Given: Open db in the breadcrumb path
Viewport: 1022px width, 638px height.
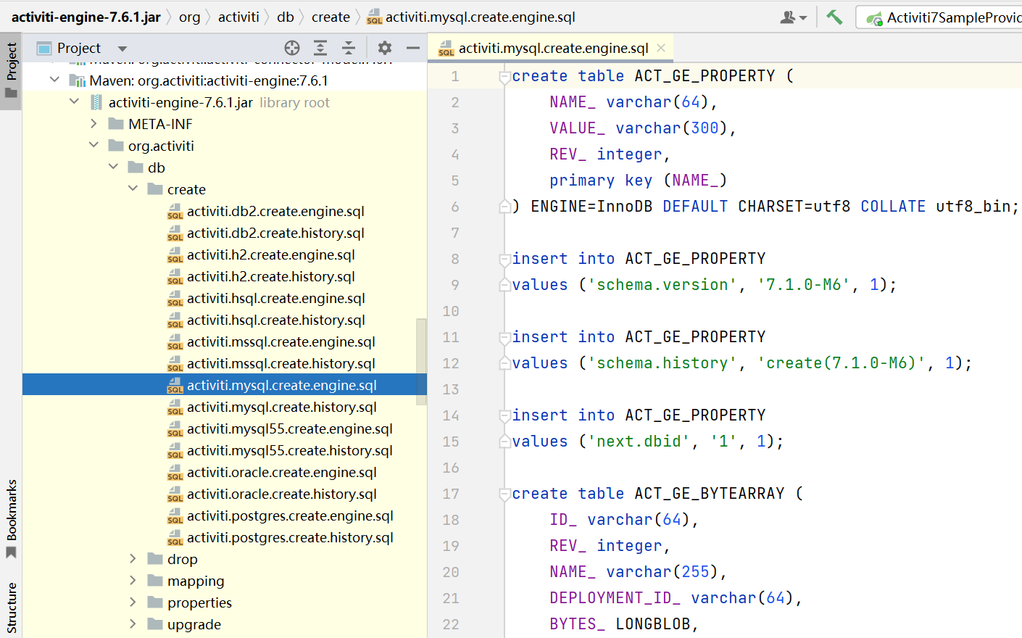Looking at the screenshot, I should [x=286, y=17].
